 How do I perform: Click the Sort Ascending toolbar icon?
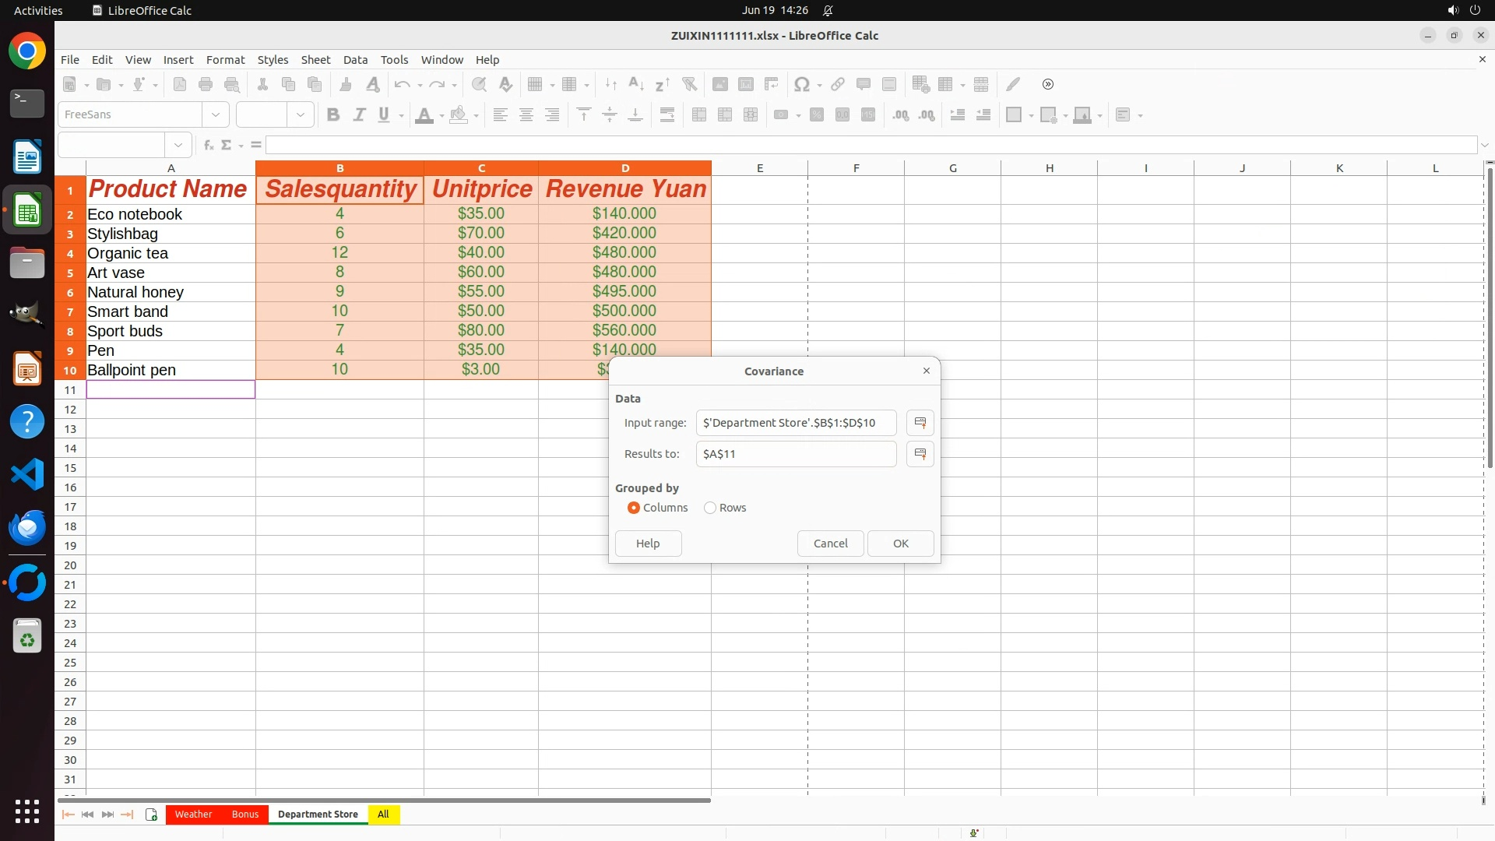pyautogui.click(x=635, y=84)
